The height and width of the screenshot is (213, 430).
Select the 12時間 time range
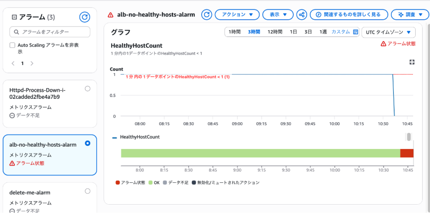tap(275, 32)
